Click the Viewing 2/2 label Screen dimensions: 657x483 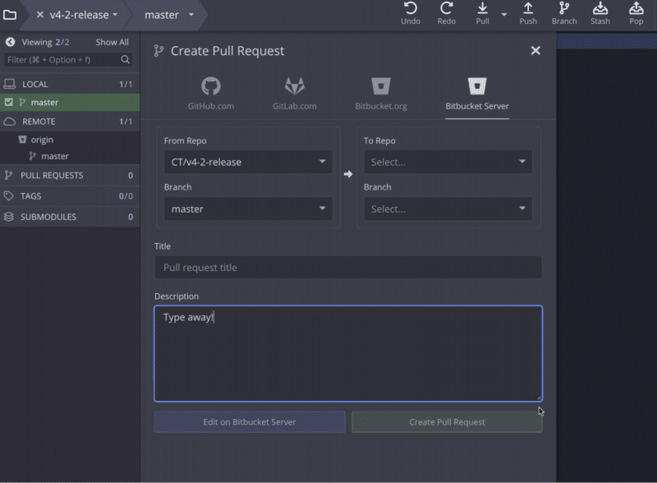45,42
